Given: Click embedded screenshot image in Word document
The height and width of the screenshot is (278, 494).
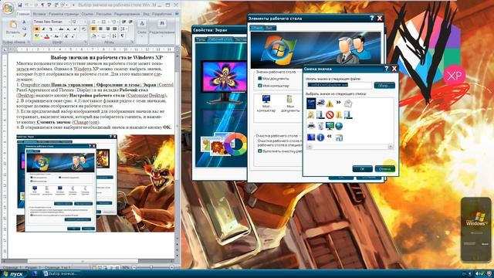Looking at the screenshot, I should coord(96,183).
